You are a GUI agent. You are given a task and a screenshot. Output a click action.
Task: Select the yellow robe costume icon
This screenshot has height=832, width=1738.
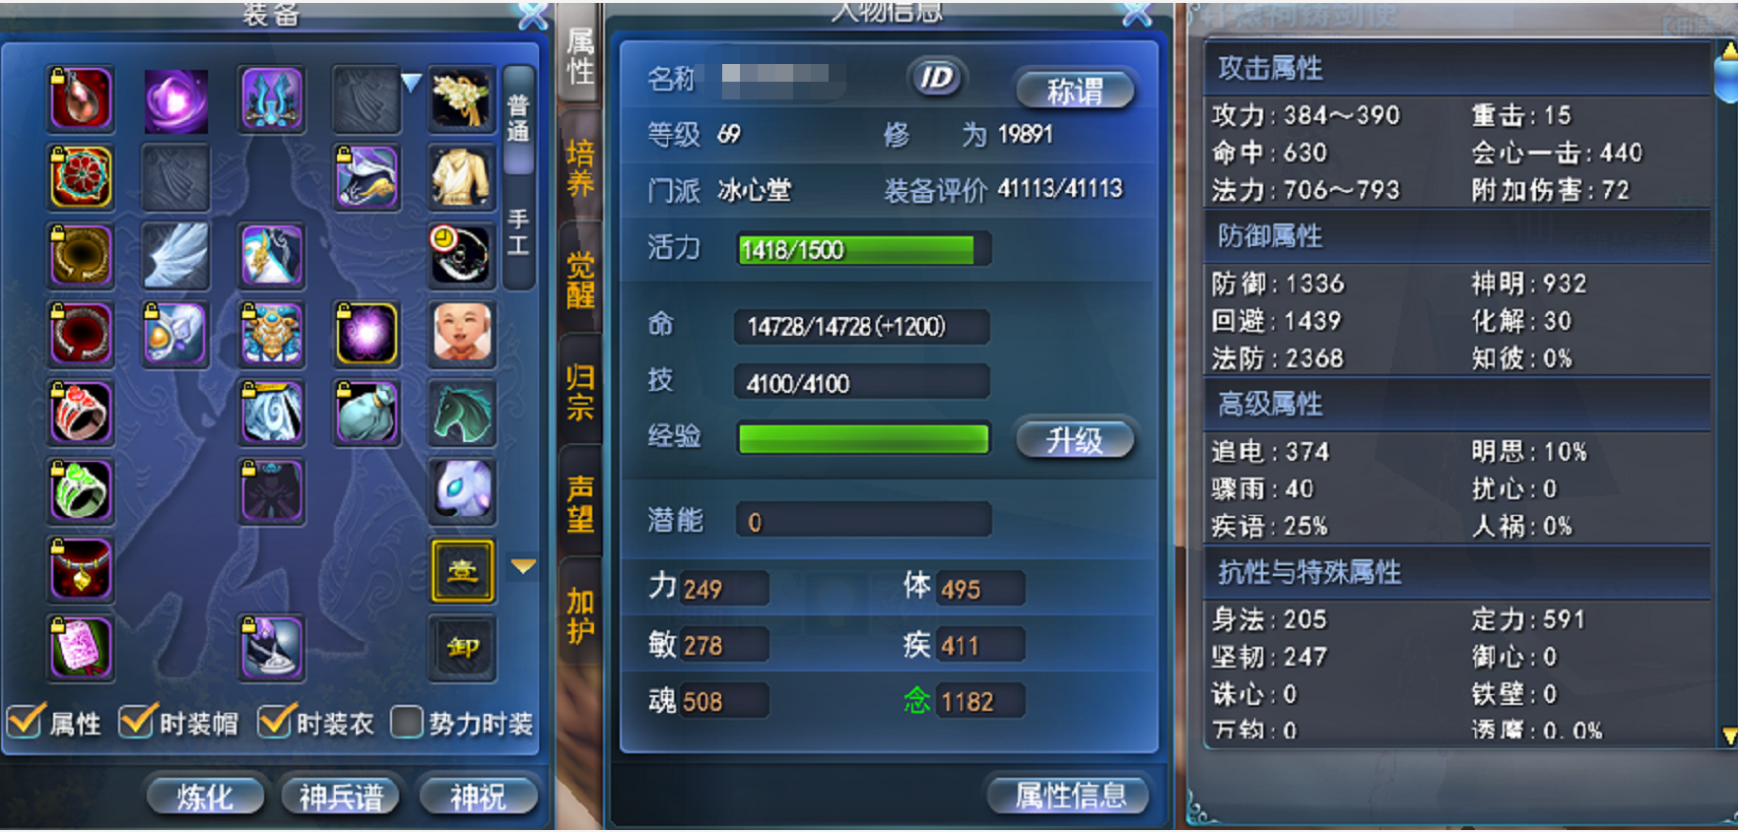pos(462,177)
